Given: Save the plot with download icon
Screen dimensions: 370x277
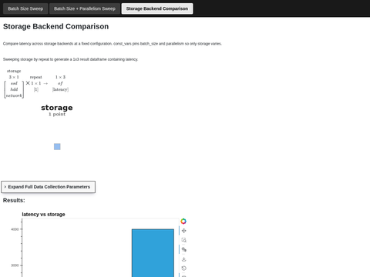Looking at the screenshot, I should (183, 259).
